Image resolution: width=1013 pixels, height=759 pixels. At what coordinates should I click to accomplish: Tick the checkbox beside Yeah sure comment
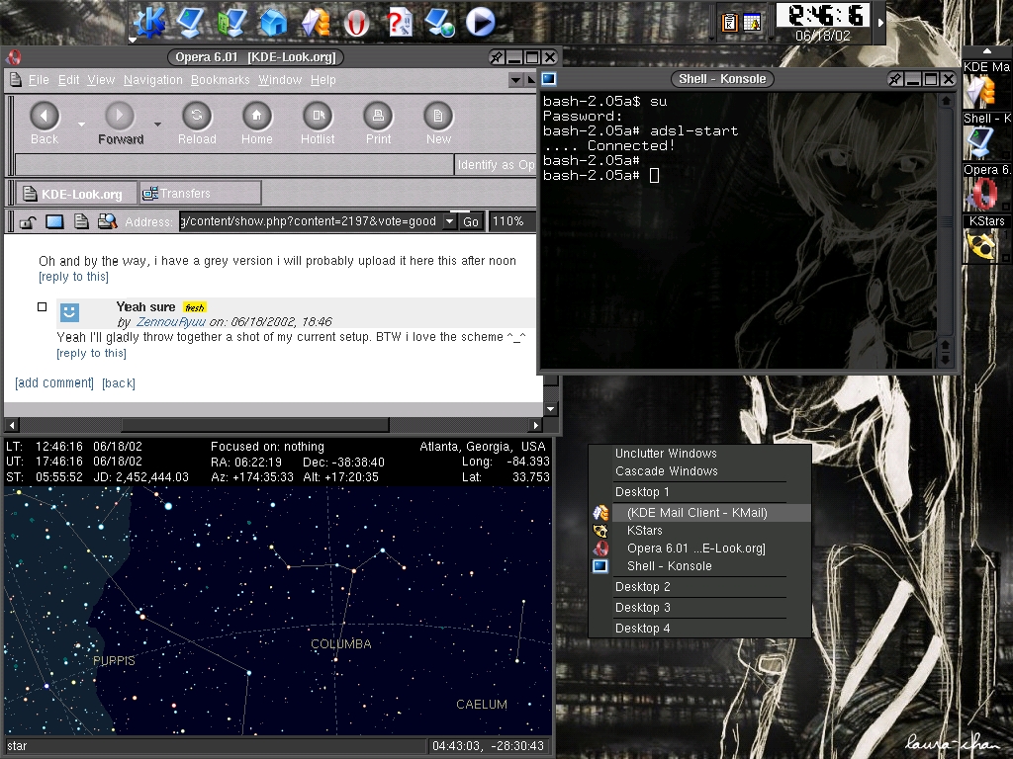pyautogui.click(x=42, y=306)
